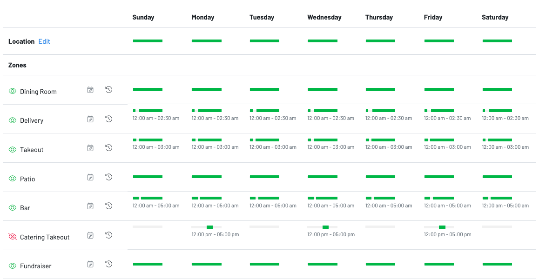Click the Edit link beside Location
Image resolution: width=546 pixels, height=279 pixels.
point(44,41)
